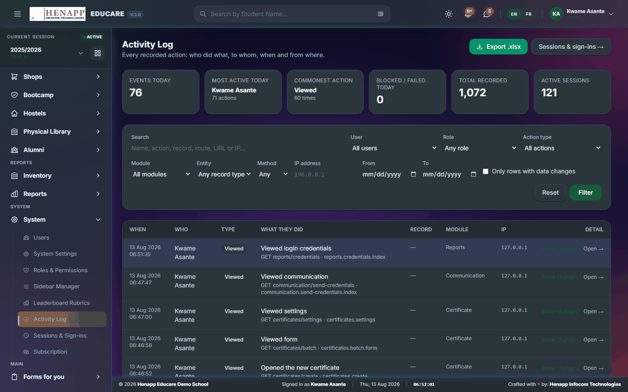The height and width of the screenshot is (392, 628).
Task: Open the Role Any role dropdown
Action: [480, 148]
